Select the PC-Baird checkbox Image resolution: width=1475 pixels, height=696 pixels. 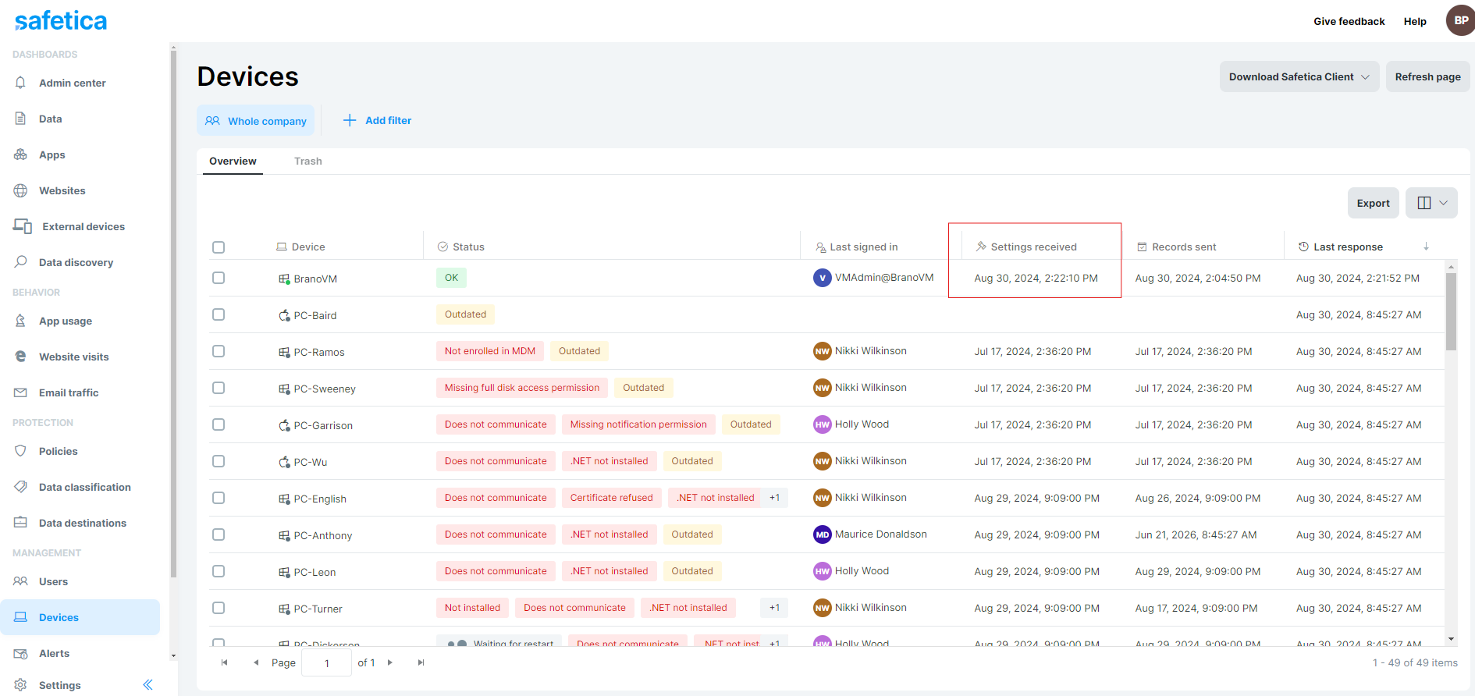pyautogui.click(x=219, y=314)
